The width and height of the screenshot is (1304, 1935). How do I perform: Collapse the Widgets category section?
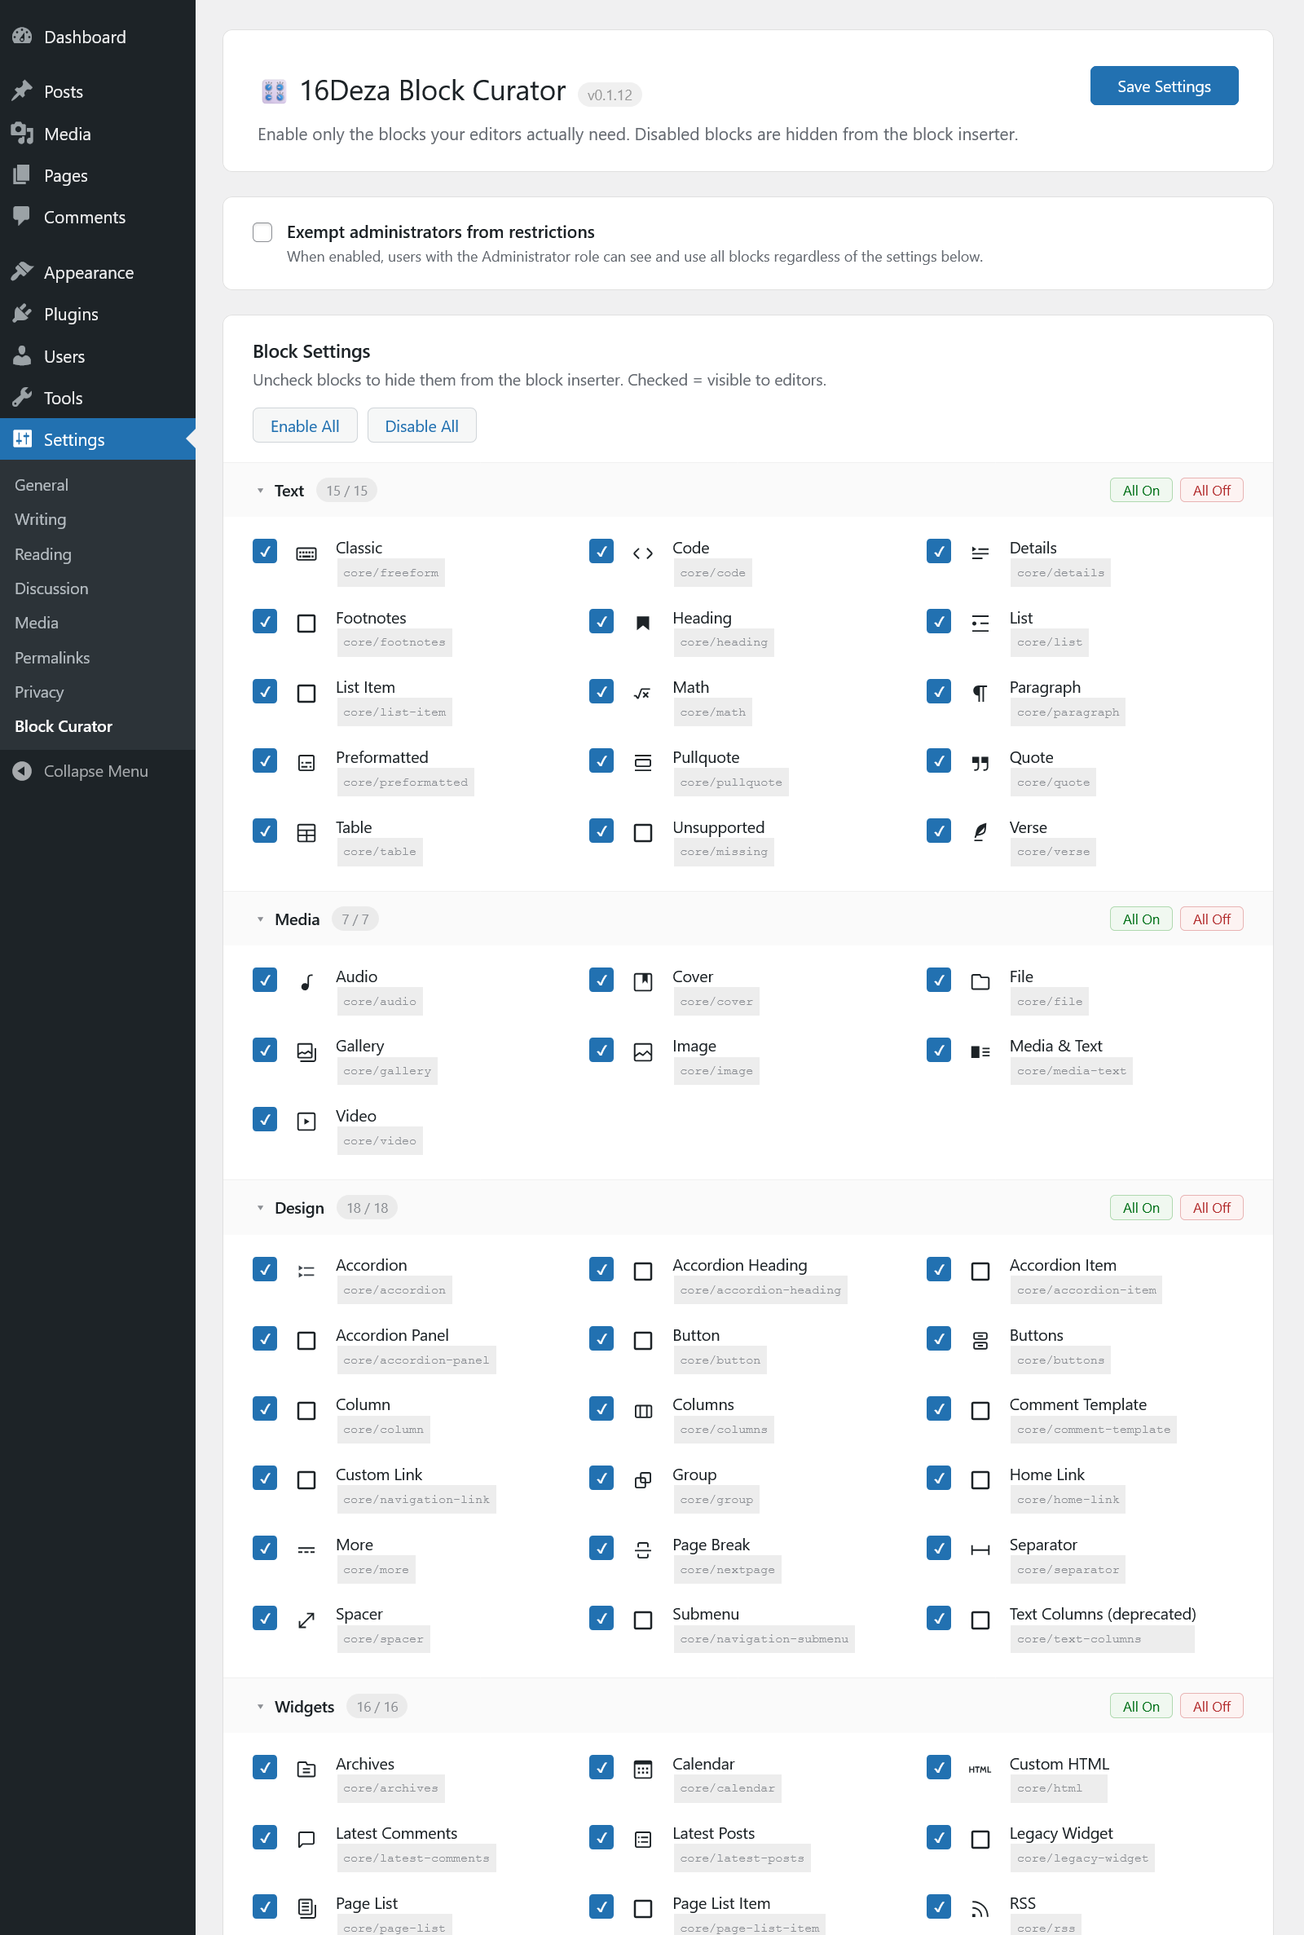260,1706
